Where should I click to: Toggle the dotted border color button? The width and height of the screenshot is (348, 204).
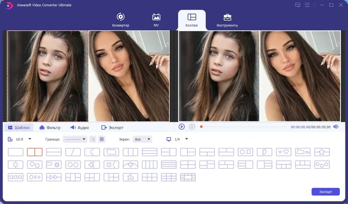pos(93,139)
